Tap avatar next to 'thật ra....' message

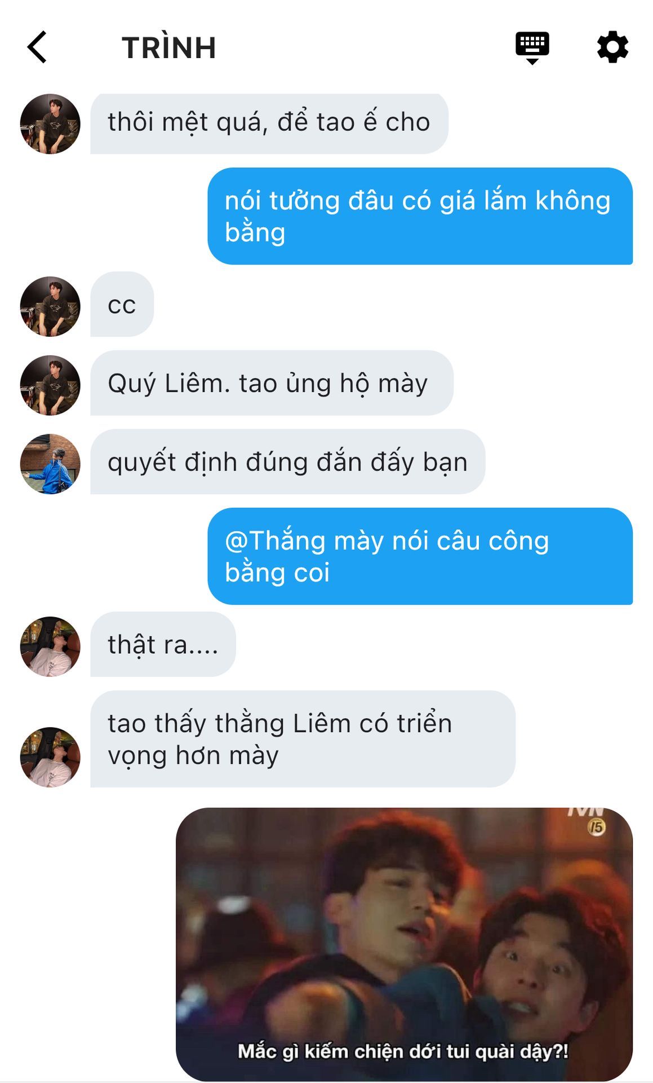(50, 646)
